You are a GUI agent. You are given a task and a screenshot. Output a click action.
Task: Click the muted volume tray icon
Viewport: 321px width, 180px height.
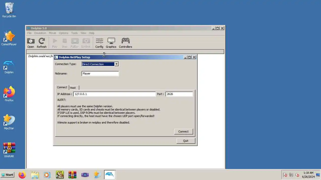297,175
